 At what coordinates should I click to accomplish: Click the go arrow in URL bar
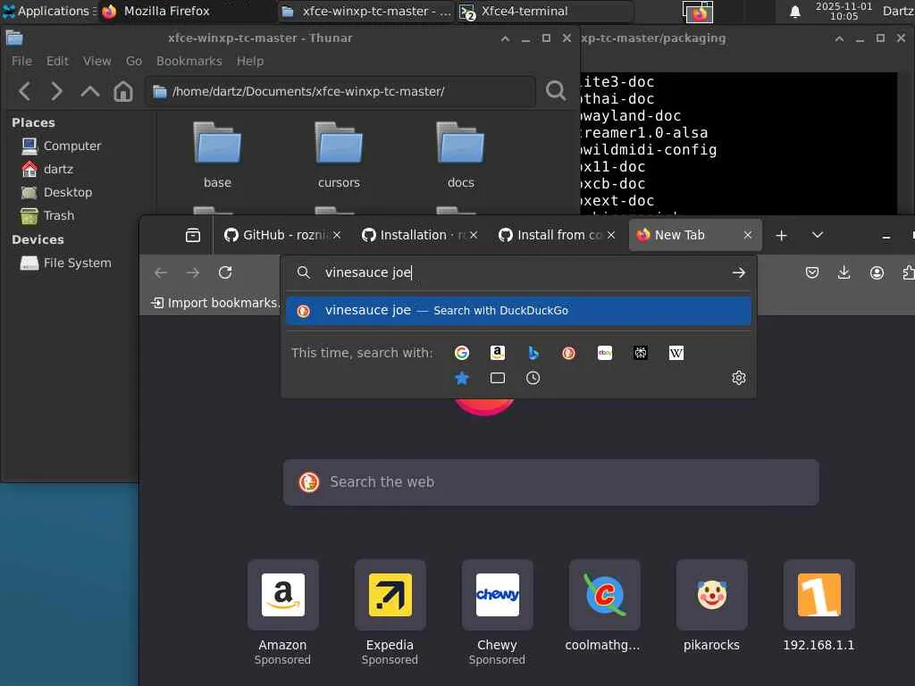point(739,272)
